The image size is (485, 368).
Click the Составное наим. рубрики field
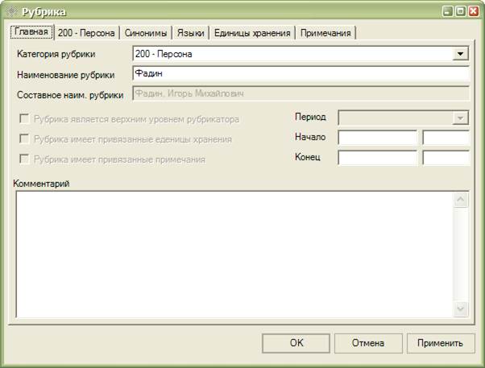pyautogui.click(x=300, y=94)
